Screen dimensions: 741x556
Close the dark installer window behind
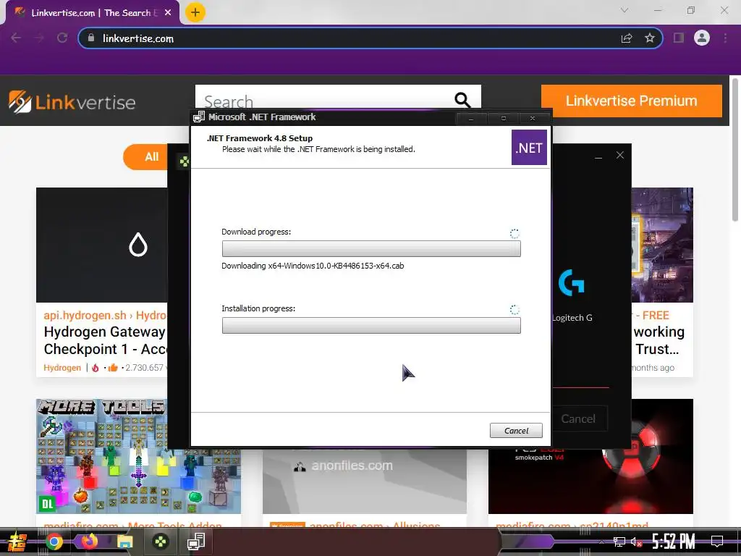(x=620, y=155)
